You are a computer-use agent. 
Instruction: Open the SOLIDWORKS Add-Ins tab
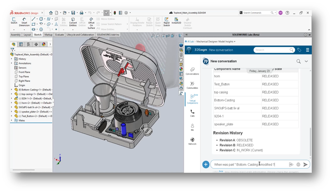click(108, 35)
